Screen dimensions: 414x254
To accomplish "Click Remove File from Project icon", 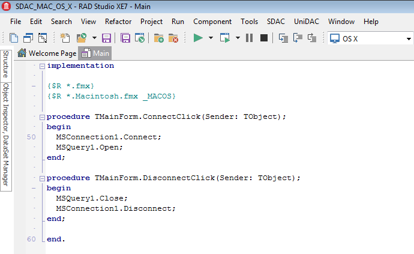I will click(173, 38).
